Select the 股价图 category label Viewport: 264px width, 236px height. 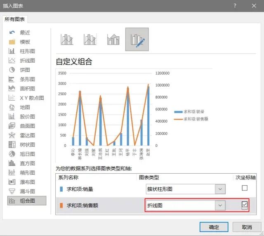pyautogui.click(x=28, y=116)
